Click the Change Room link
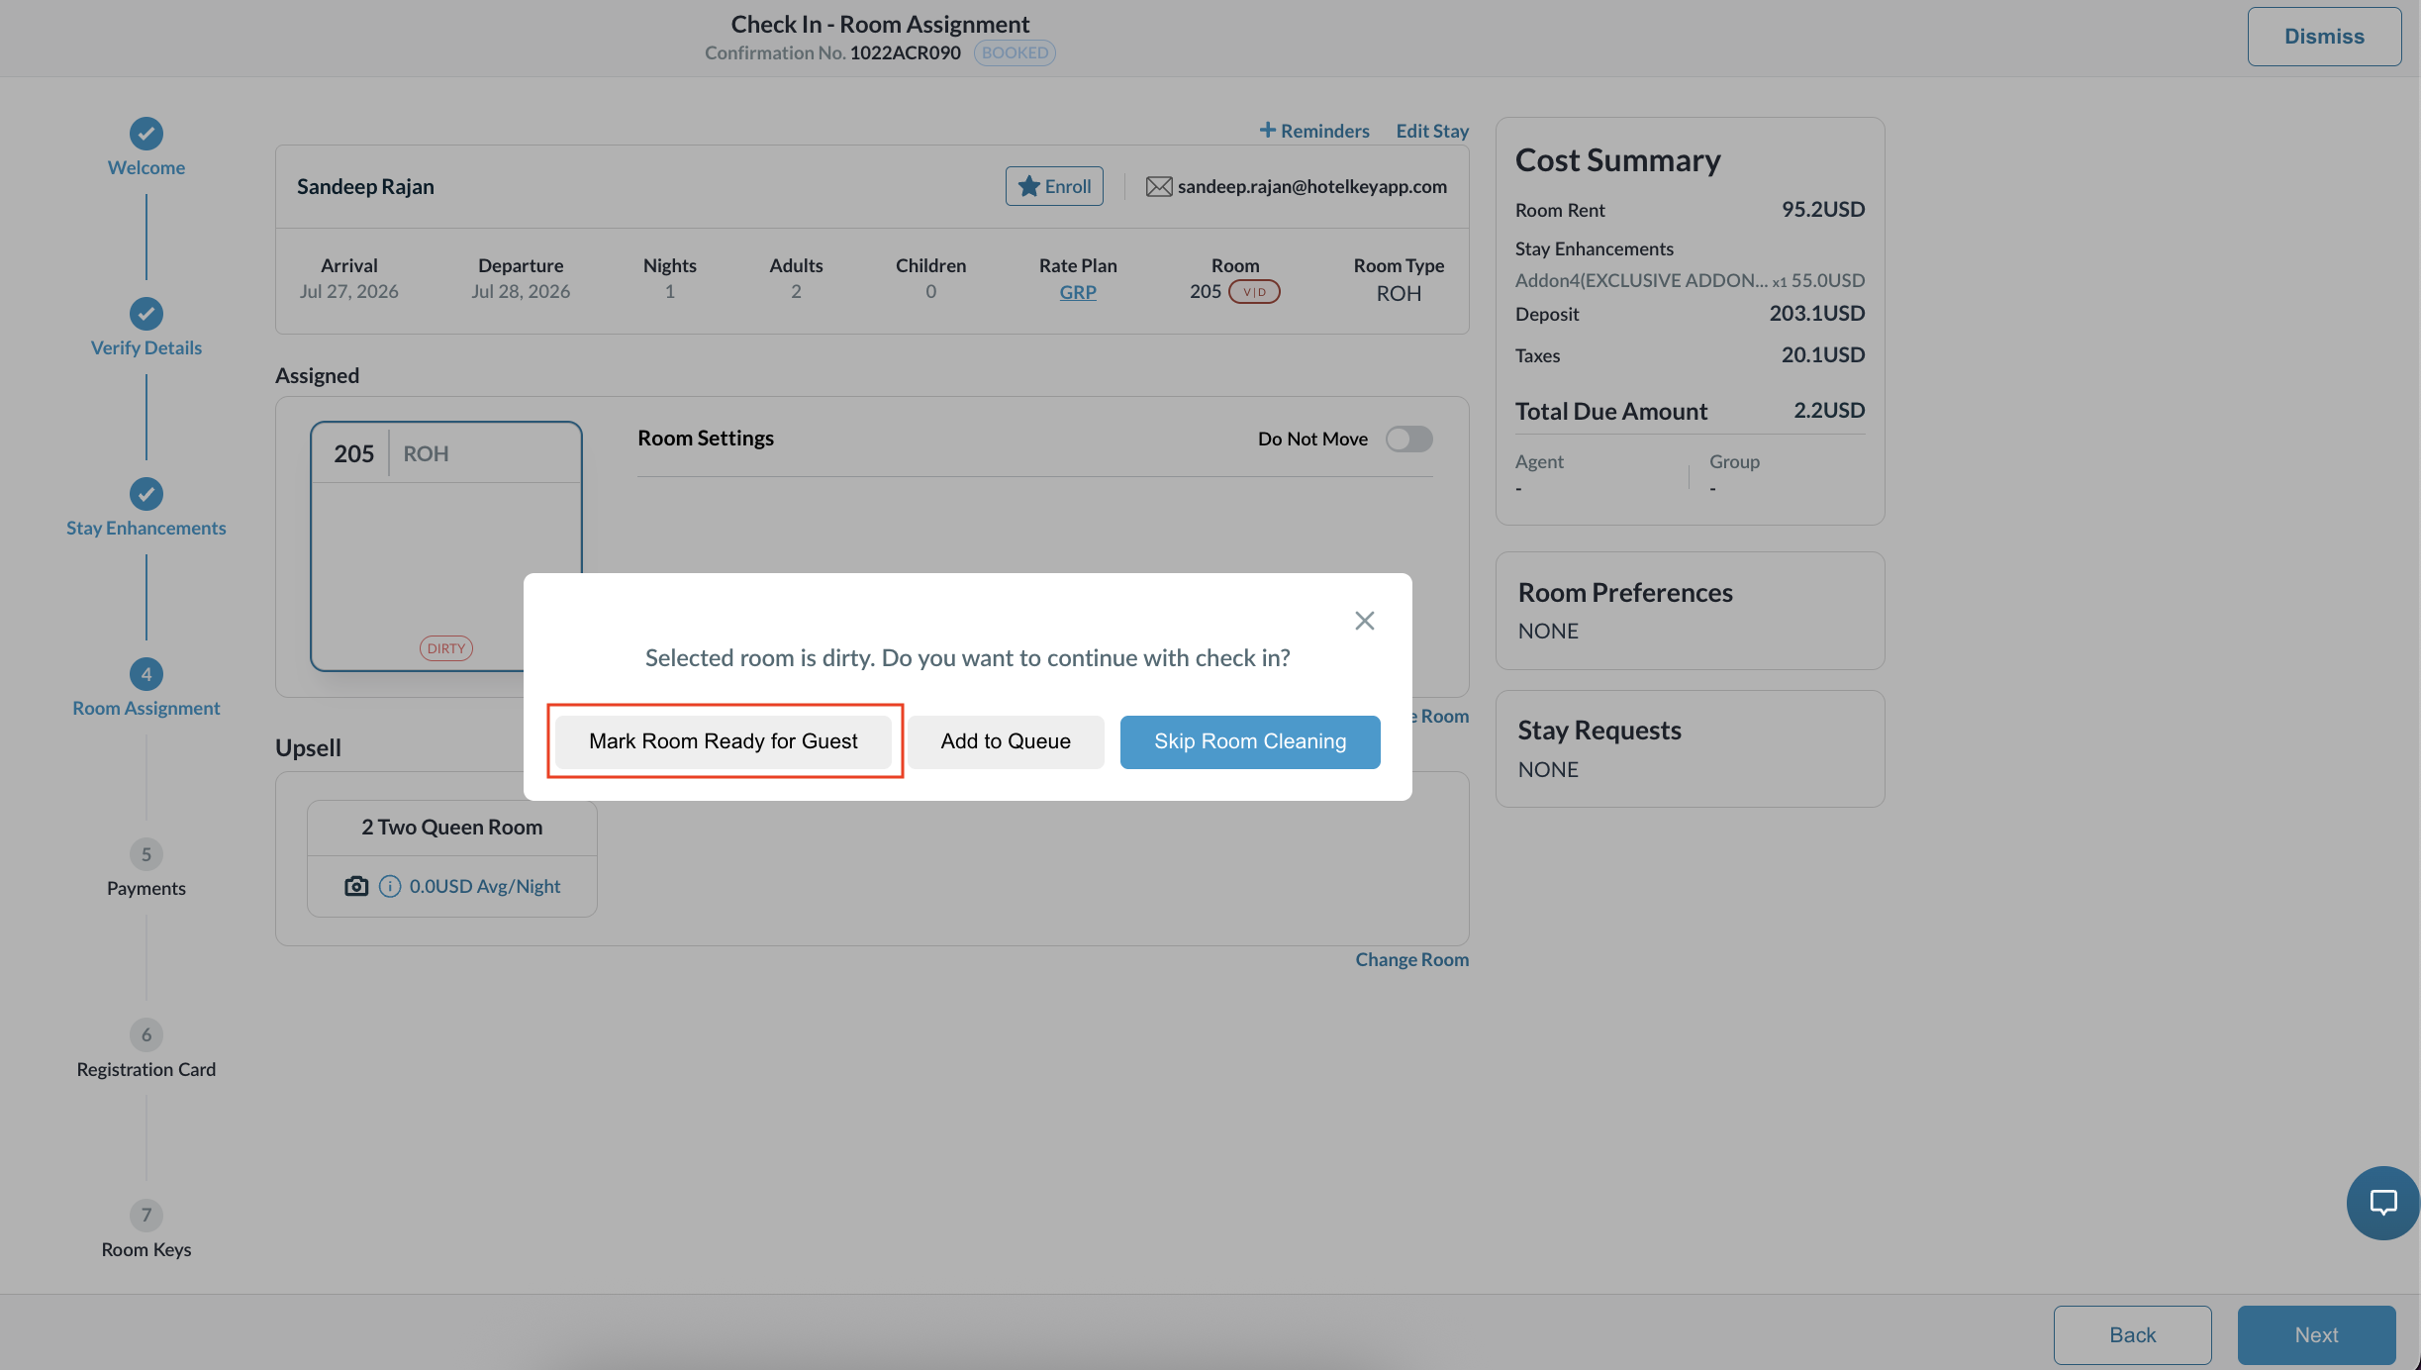 coord(1411,959)
